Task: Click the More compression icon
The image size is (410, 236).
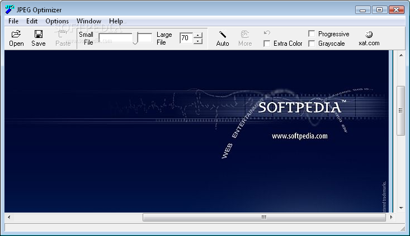Action: (245, 34)
